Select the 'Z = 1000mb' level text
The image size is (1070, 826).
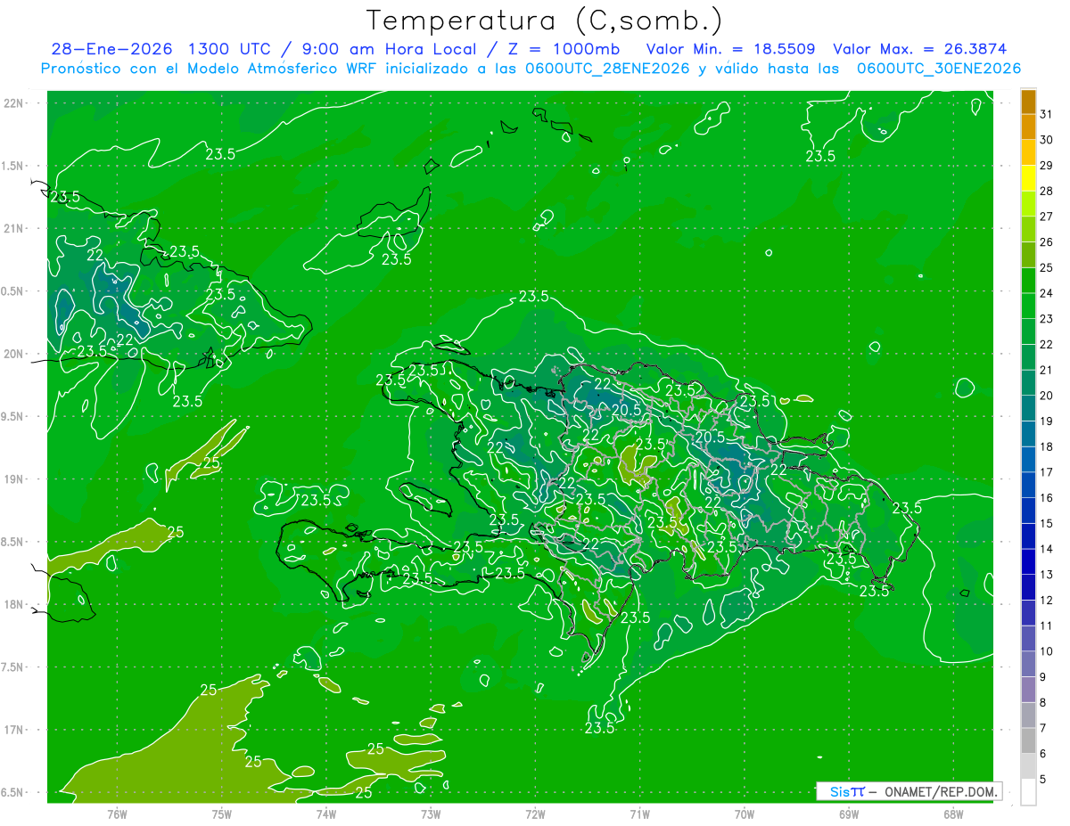pyautogui.click(x=562, y=49)
